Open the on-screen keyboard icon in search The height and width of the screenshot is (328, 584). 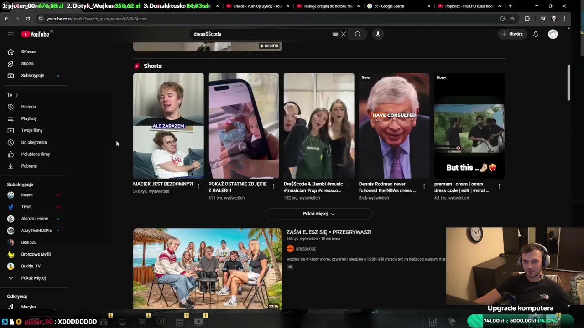click(335, 34)
